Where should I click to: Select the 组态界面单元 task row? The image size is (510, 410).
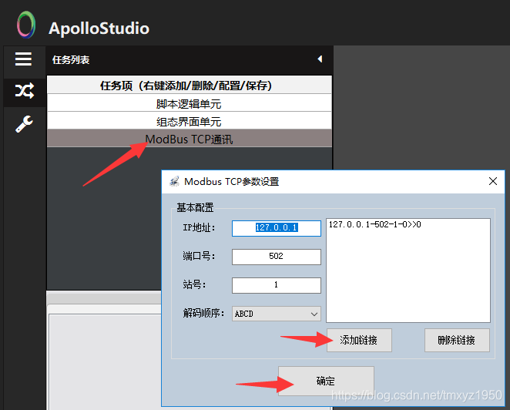pos(190,121)
